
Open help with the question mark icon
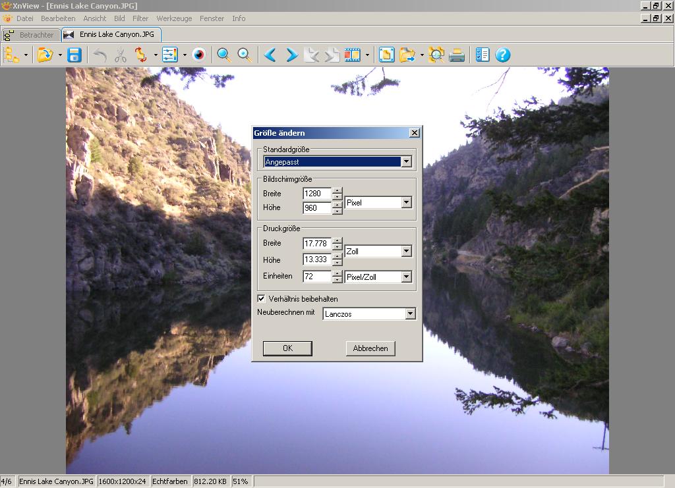click(x=503, y=55)
